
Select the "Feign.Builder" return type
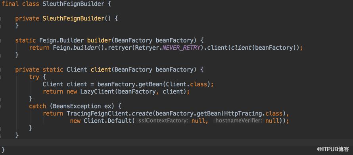61,40
